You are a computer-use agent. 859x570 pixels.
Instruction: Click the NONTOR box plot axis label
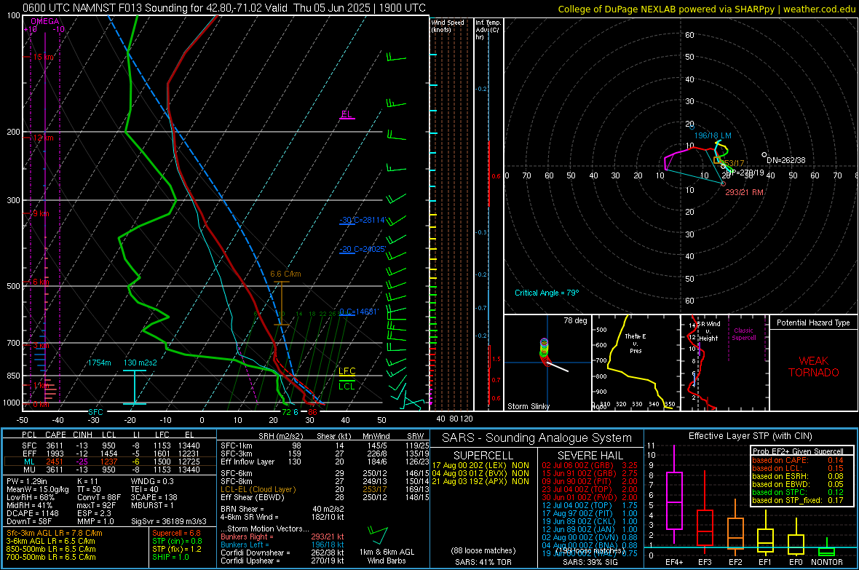[827, 562]
